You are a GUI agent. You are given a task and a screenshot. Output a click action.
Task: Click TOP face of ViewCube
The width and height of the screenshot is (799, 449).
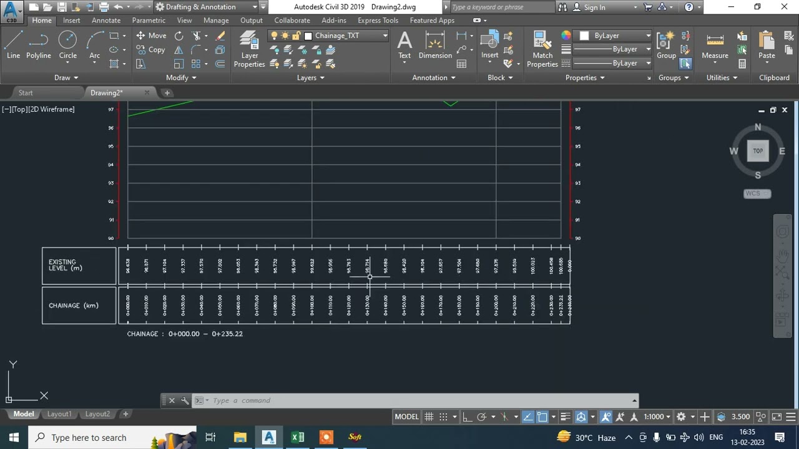(758, 151)
